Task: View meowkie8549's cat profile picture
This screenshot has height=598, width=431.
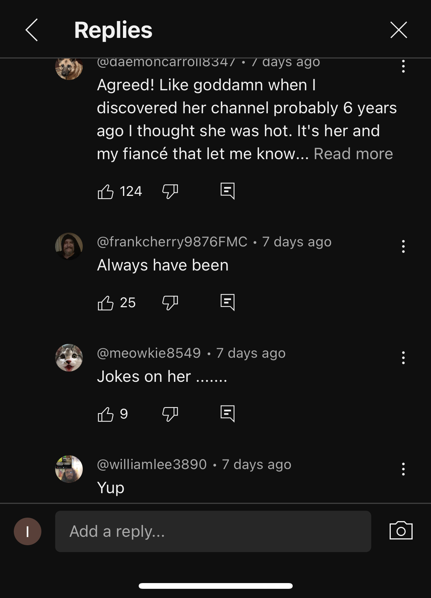Action: (69, 358)
